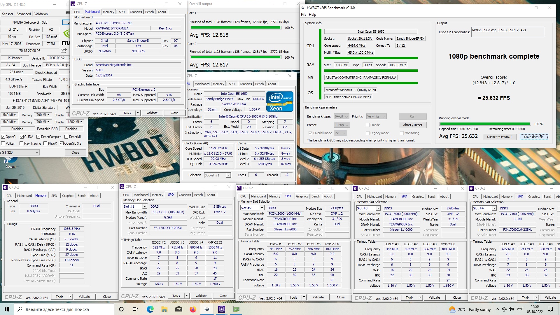Toggle CUDA checkbox in GPU-Z
Viewport: 560px width, 315px height.
tap(22, 136)
